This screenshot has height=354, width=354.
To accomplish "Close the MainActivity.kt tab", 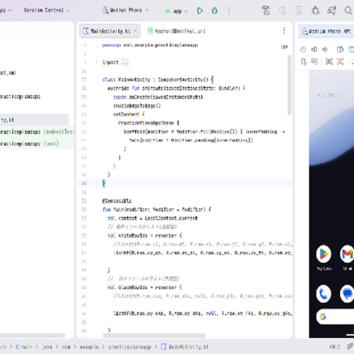I will (135, 31).
